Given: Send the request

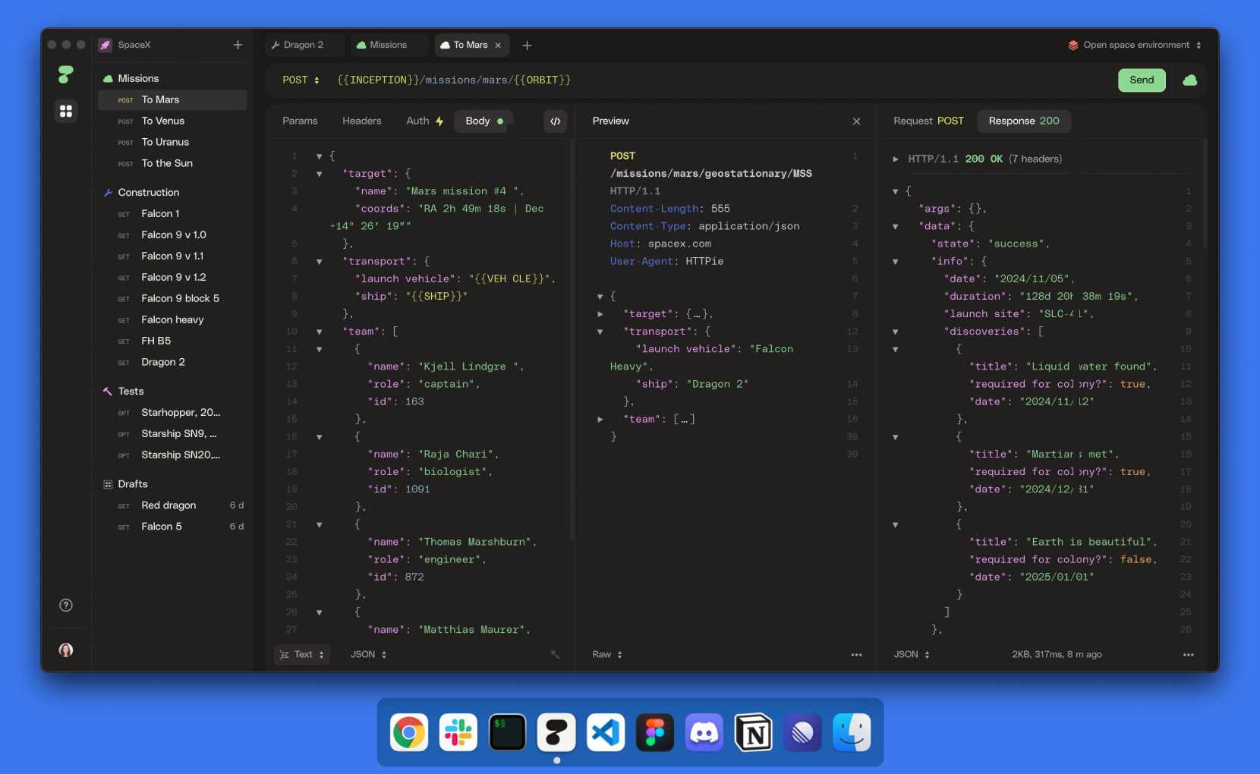Looking at the screenshot, I should (x=1142, y=80).
